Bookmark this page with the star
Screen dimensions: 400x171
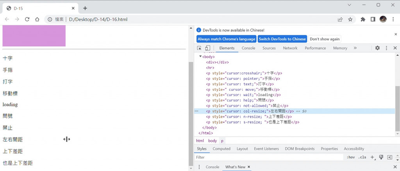[x=350, y=19]
